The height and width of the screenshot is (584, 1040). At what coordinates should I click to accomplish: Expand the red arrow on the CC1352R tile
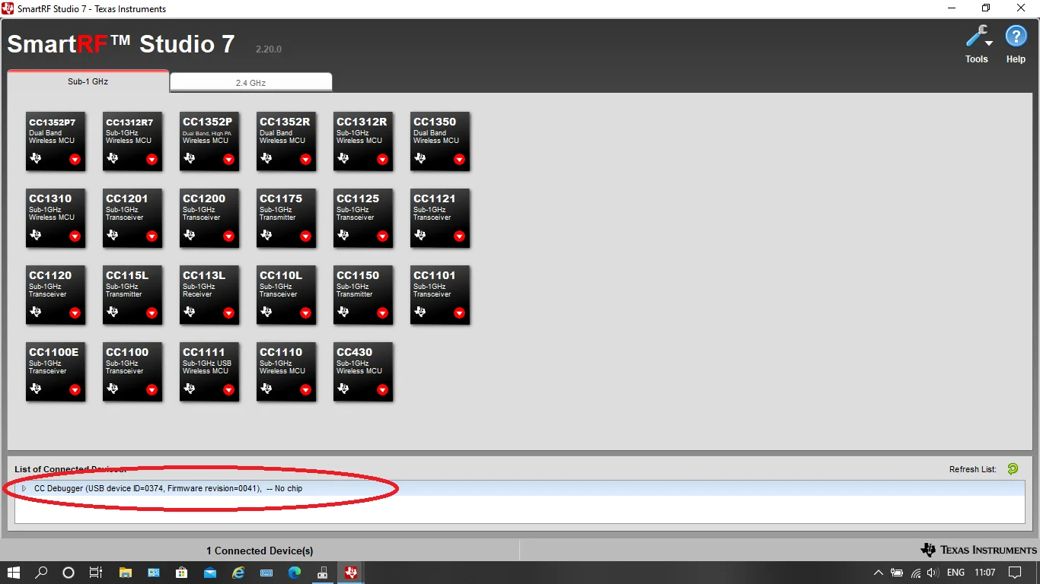click(305, 160)
